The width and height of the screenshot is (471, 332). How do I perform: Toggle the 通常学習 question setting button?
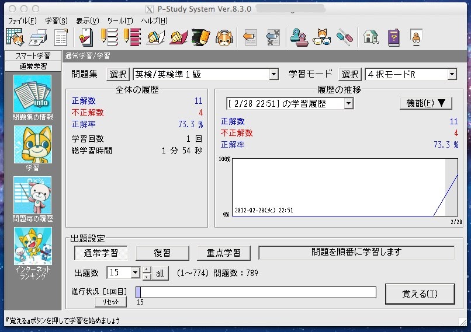(x=101, y=253)
